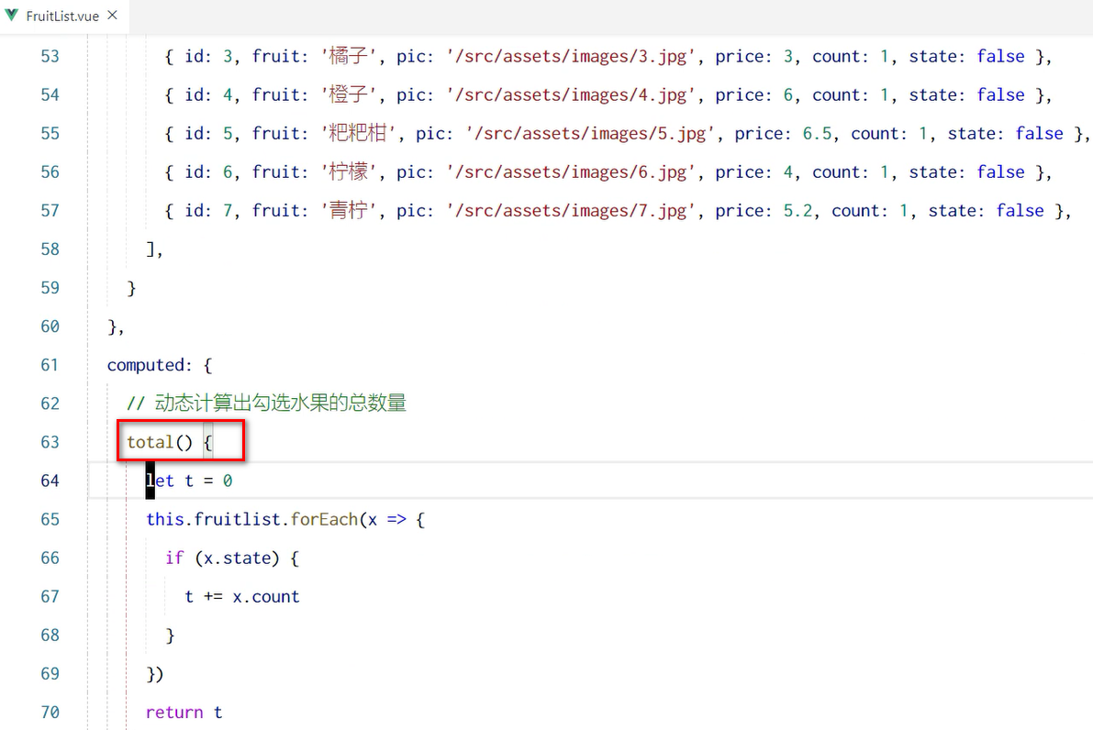Click the Vue file icon on the tab
Image resolution: width=1093 pixels, height=730 pixels.
tap(12, 16)
